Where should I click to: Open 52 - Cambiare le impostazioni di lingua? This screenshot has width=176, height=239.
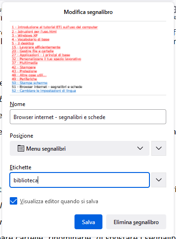pos(44,91)
